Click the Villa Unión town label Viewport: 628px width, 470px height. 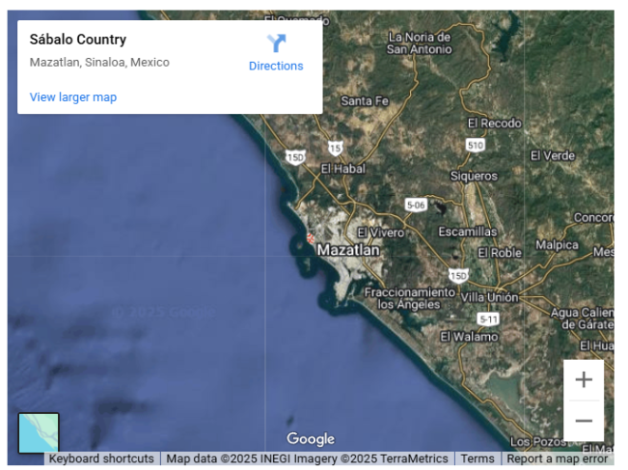(489, 298)
